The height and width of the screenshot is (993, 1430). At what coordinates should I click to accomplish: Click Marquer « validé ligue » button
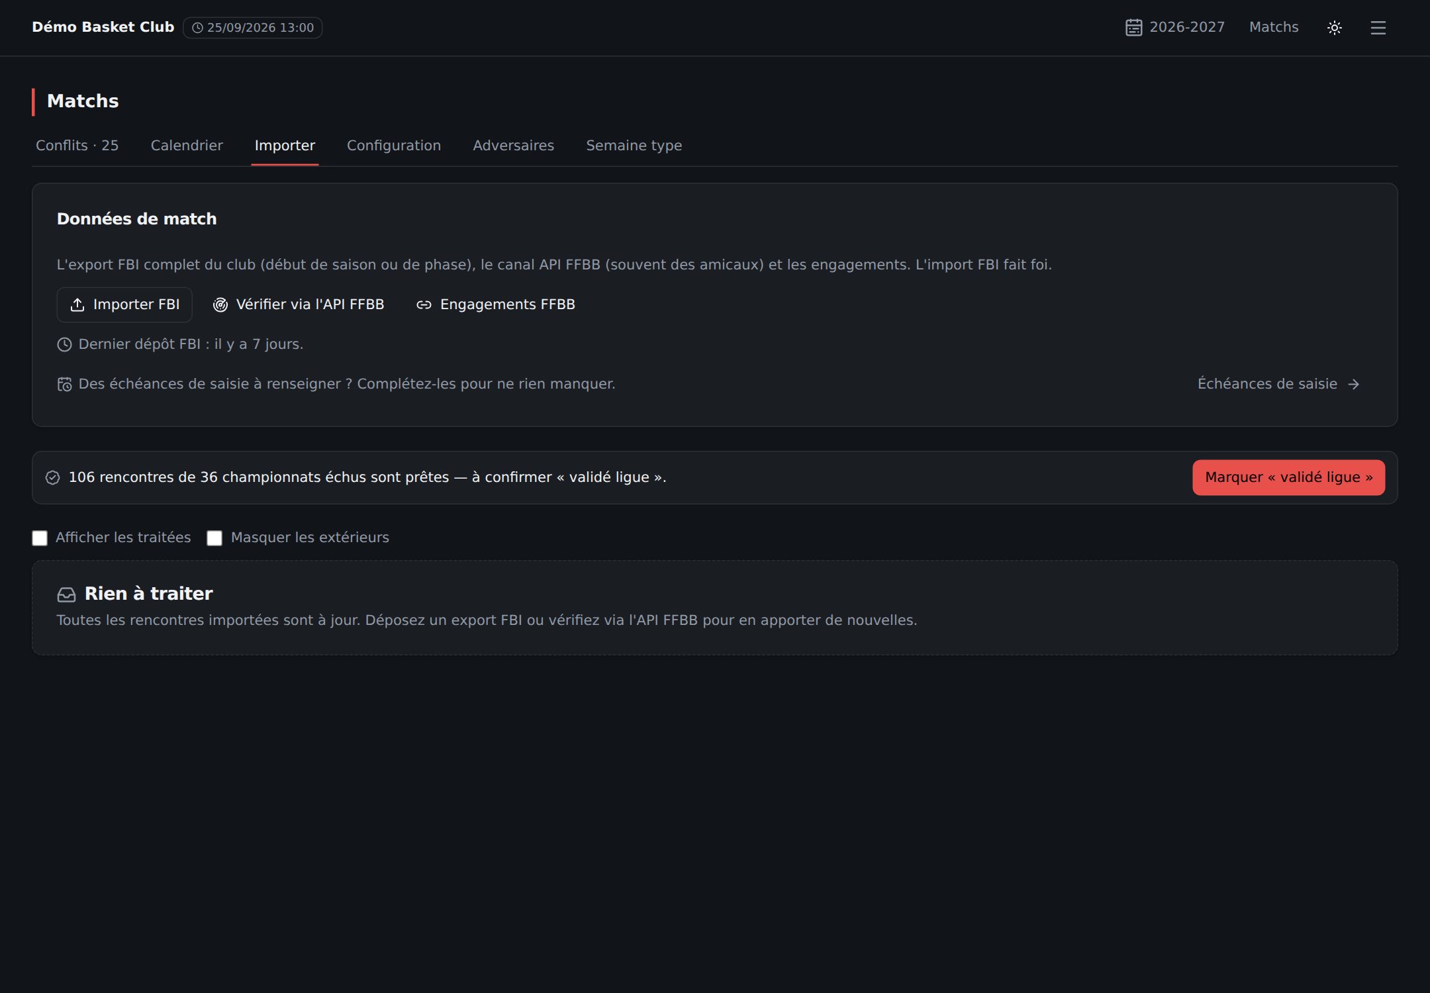pos(1288,477)
